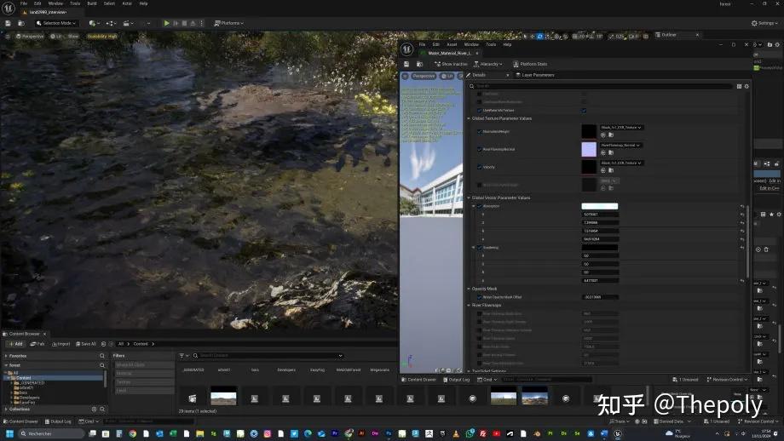Uncheck the Velocity parameter checkbox
This screenshot has height=441, width=784.
[x=479, y=167]
